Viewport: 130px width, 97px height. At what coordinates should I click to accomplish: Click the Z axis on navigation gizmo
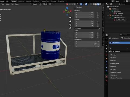click(67, 8)
